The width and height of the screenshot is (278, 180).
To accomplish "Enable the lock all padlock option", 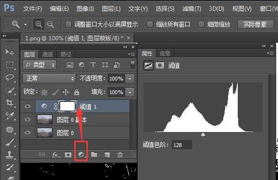I will point(77,92).
